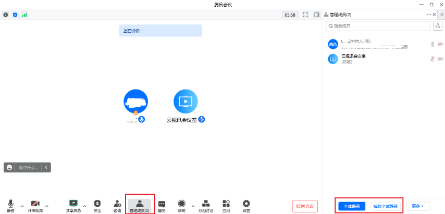Viewport: 445px width, 214px height.
Task: Open the meeting info icon
Action: coord(5,15)
